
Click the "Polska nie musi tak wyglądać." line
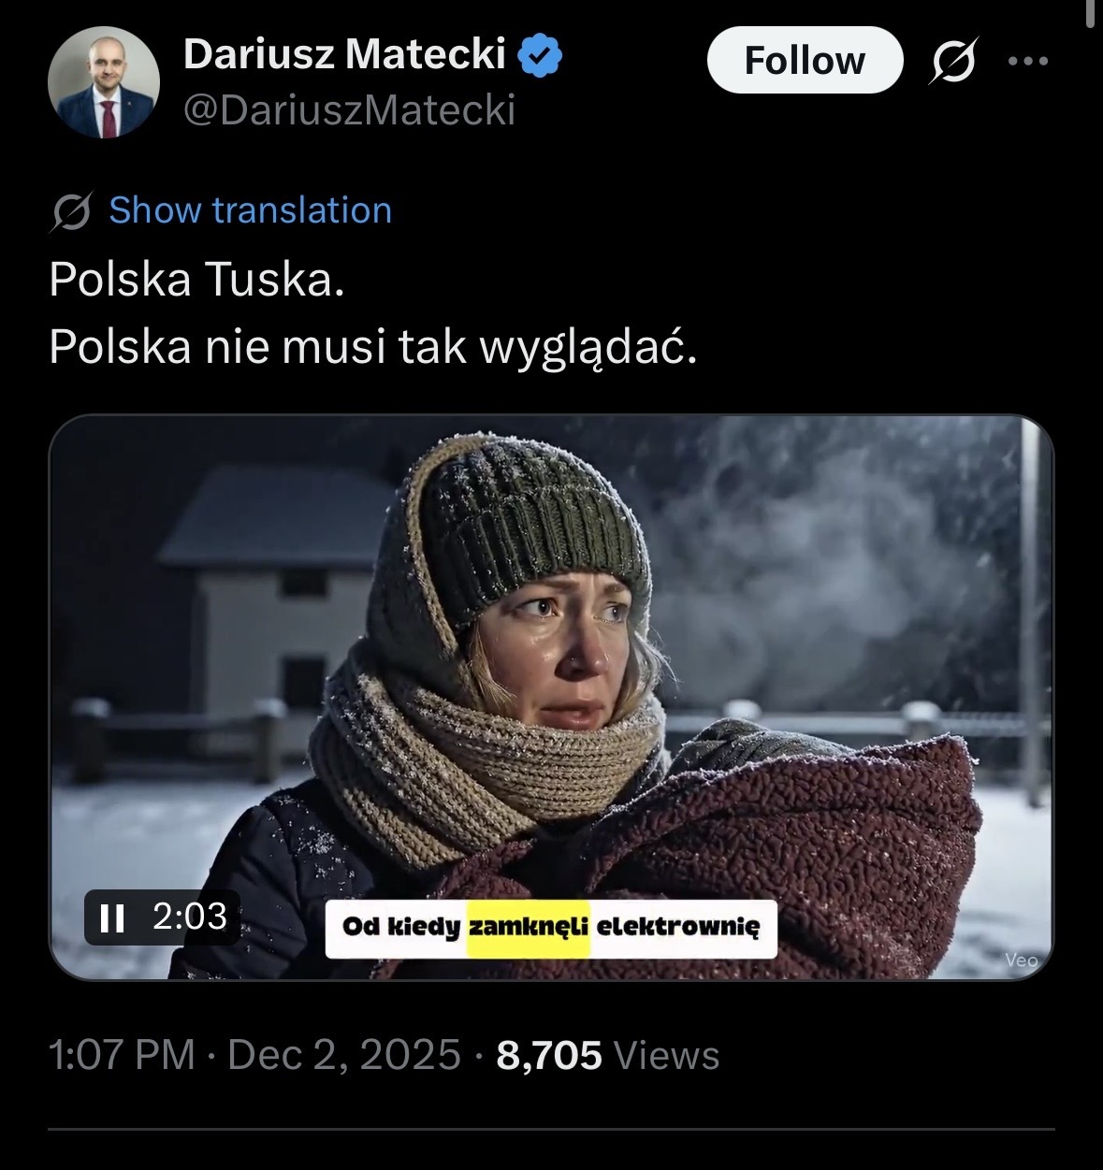click(x=373, y=347)
